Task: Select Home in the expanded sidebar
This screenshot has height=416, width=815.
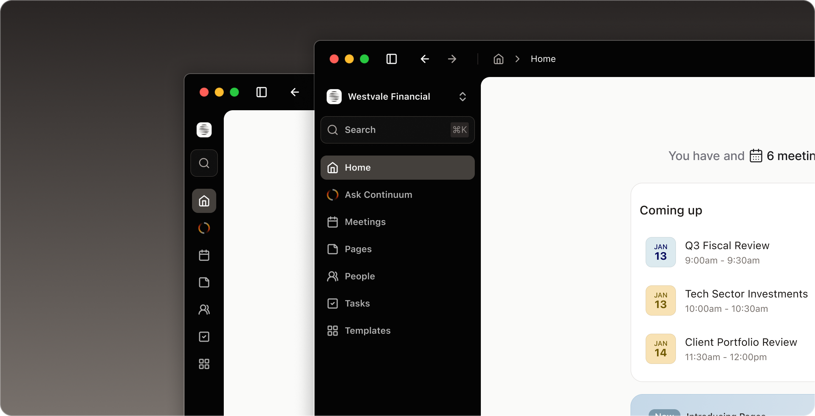Action: point(397,168)
